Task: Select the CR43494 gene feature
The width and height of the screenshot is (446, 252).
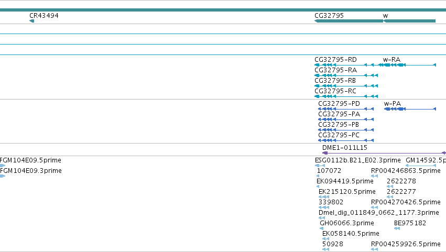Action: pyautogui.click(x=31, y=21)
